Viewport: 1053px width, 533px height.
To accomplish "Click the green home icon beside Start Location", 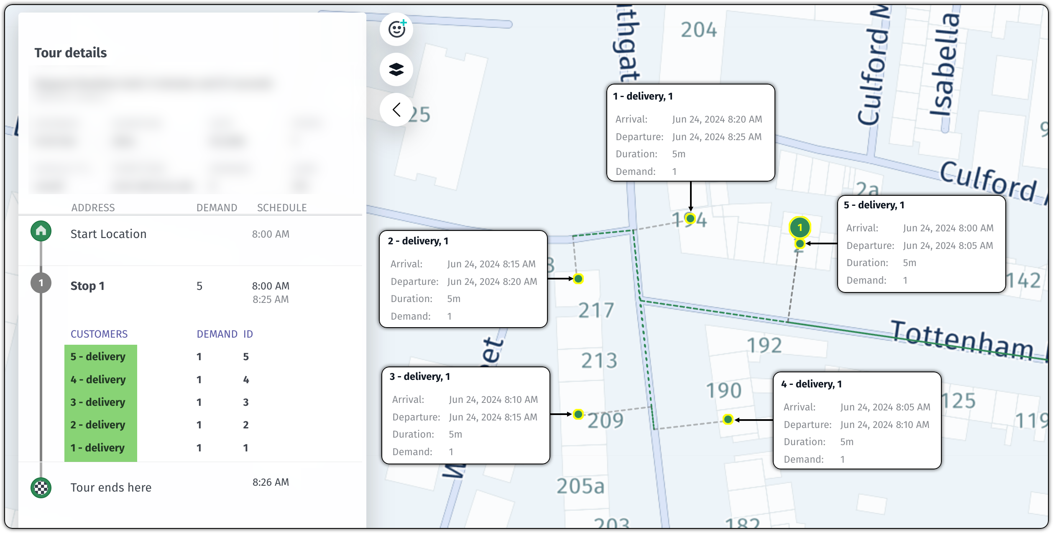I will 40,231.
